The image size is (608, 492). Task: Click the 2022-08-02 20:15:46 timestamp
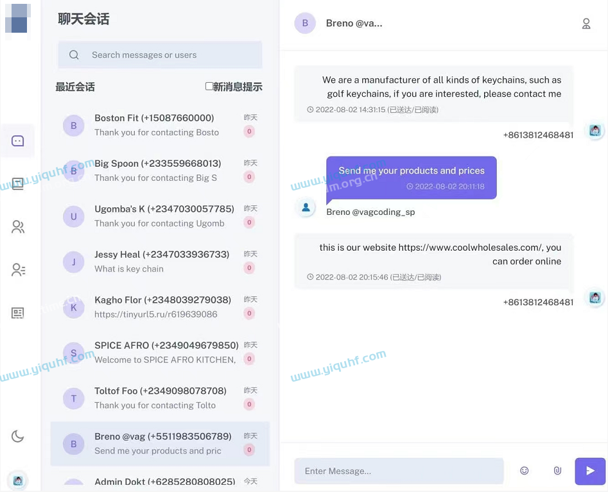(352, 277)
